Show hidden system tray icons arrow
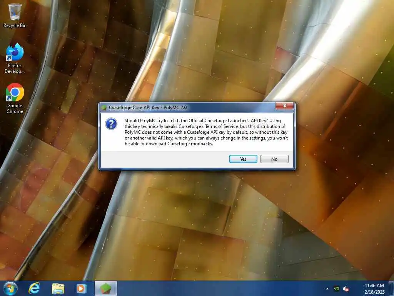The width and height of the screenshot is (394, 296). click(327, 289)
